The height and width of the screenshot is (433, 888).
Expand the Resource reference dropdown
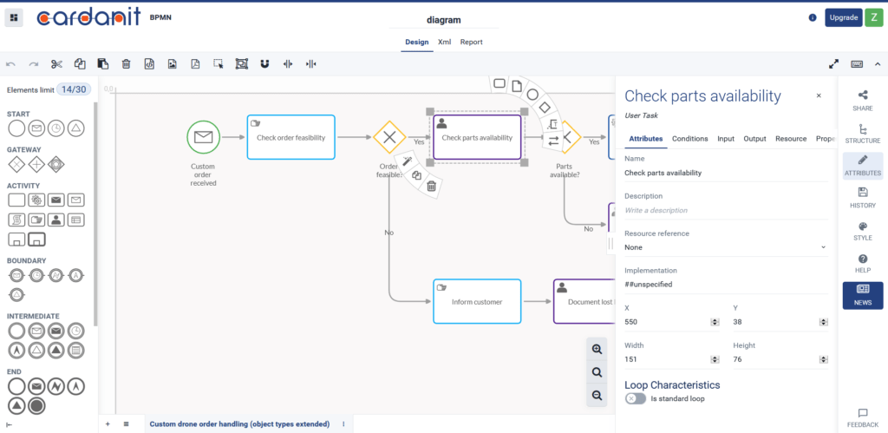(x=726, y=247)
